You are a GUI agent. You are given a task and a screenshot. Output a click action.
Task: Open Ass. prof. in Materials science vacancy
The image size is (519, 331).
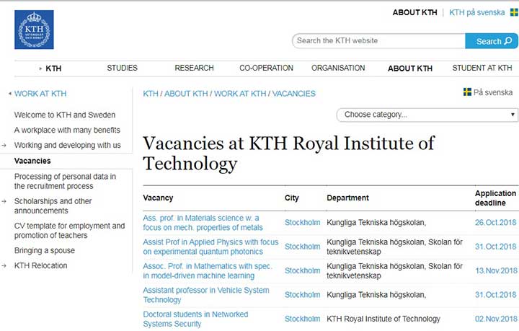point(203,223)
